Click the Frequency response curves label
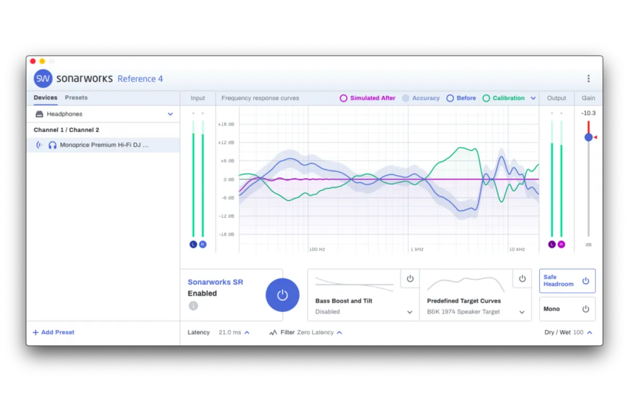The height and width of the screenshot is (419, 629). [x=261, y=98]
